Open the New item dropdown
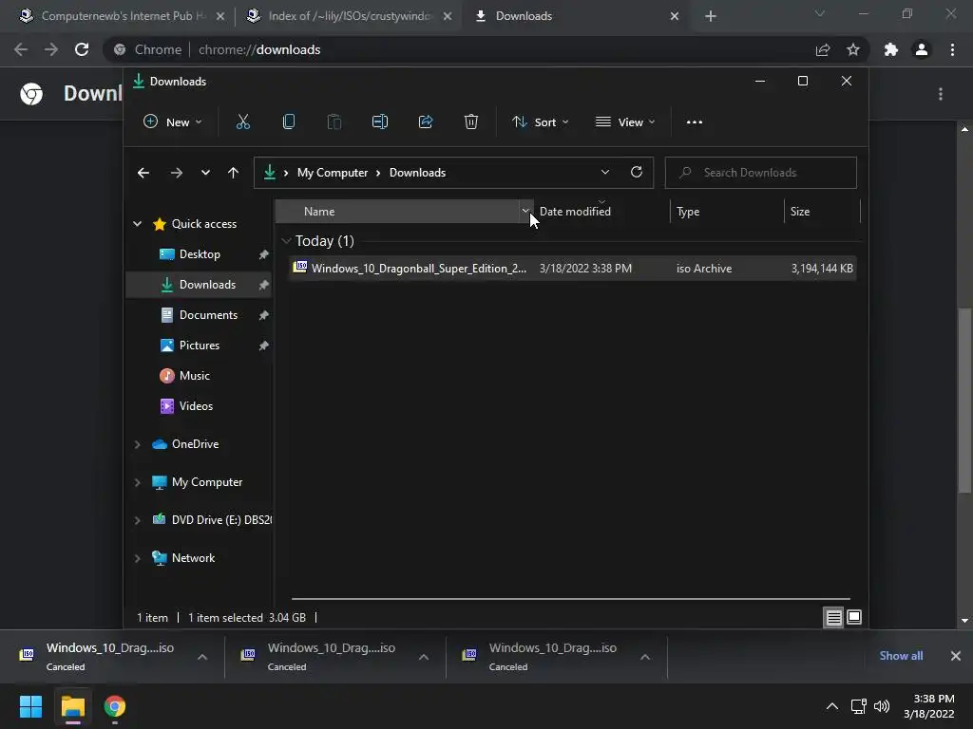This screenshot has width=973, height=729. (173, 122)
